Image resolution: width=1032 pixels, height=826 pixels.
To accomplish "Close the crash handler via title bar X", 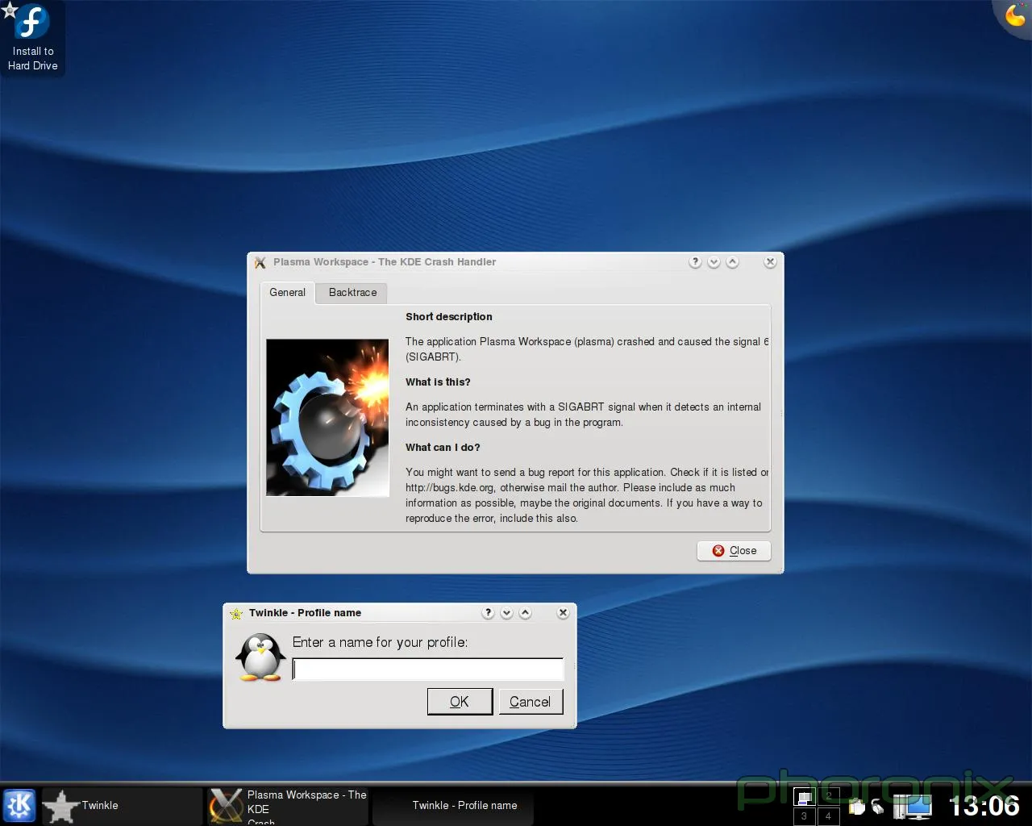I will click(x=770, y=262).
